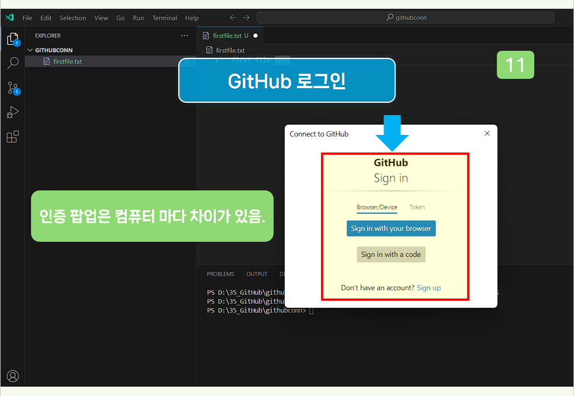Switch to the PROBLEMS panel tab

click(220, 274)
